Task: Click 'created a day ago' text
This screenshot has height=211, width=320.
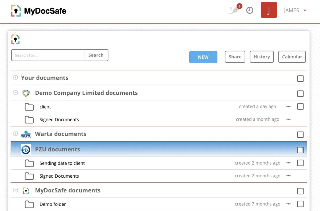Action: click(258, 106)
